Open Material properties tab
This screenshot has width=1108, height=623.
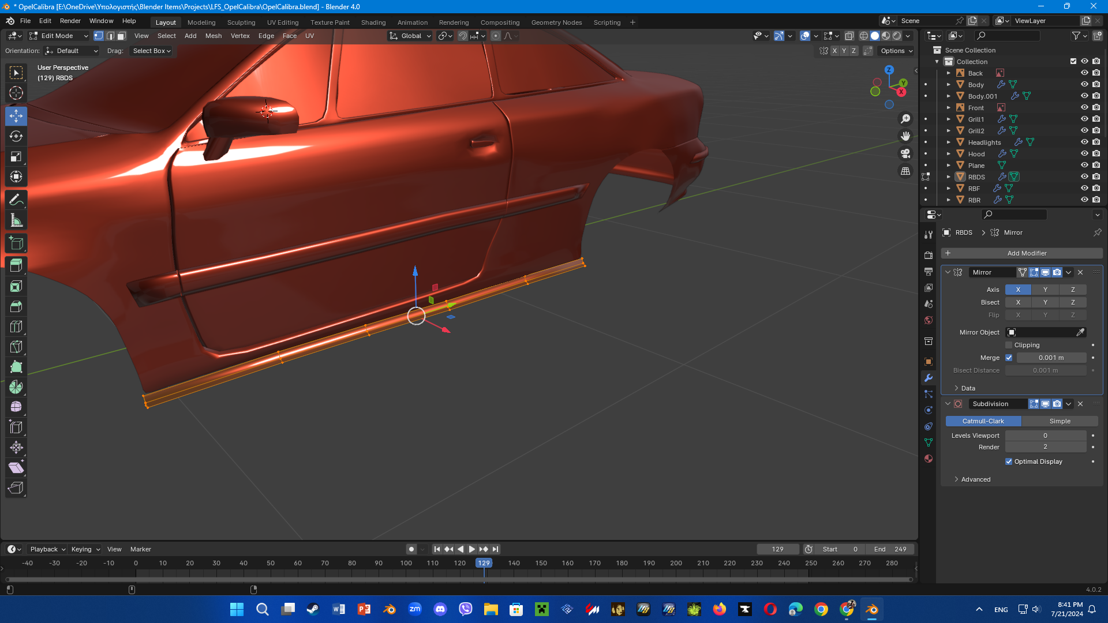coord(929,459)
